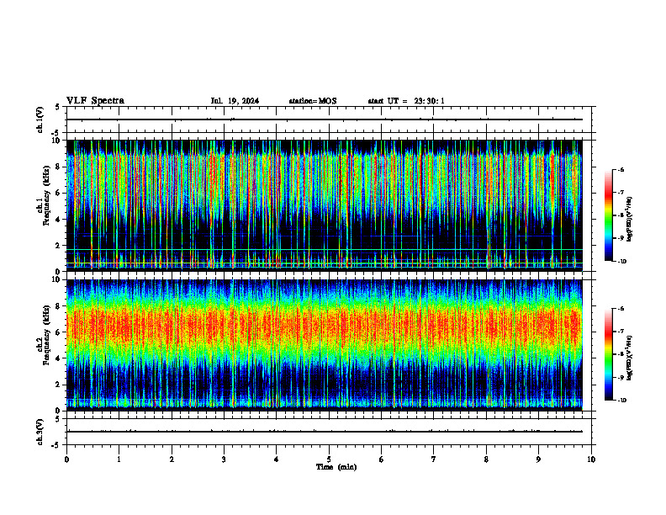Click the ch.2 spectrogram panel
666x515 pixels.
(x=325, y=345)
